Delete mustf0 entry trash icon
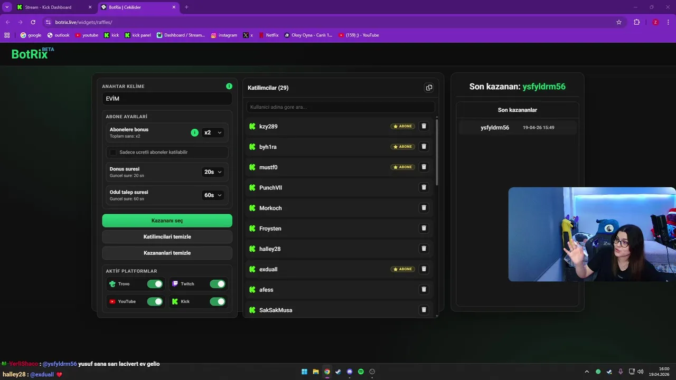 [x=424, y=167]
